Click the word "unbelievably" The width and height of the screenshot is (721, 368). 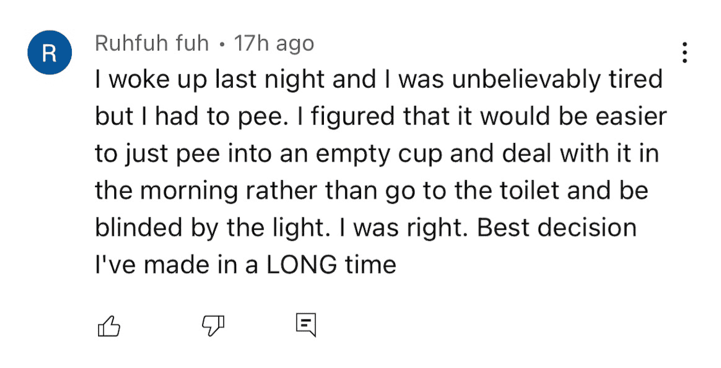(x=524, y=80)
